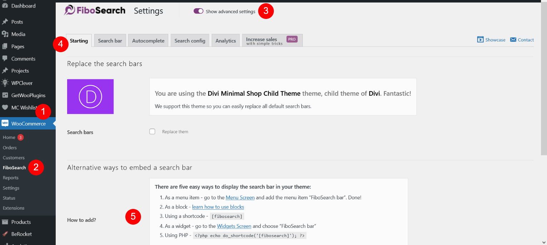Click the PHP do_shortcode code snippet
Image resolution: width=547 pixels, height=245 pixels.
tap(250, 236)
